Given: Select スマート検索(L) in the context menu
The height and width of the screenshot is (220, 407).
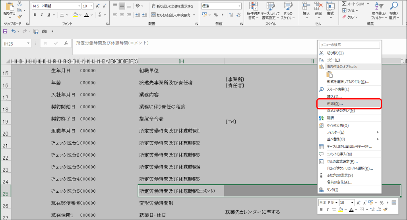Looking at the screenshot, I should click(x=349, y=89).
